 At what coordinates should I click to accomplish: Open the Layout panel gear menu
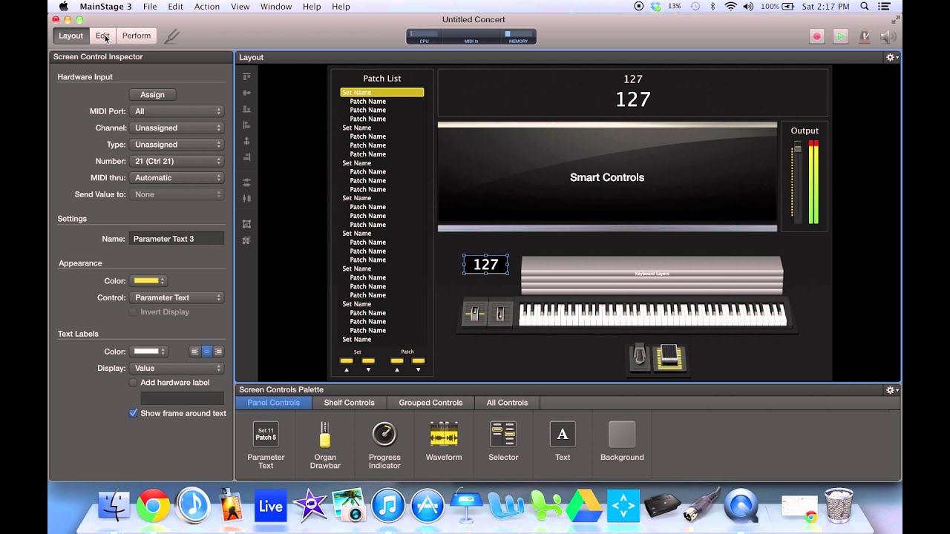[891, 57]
